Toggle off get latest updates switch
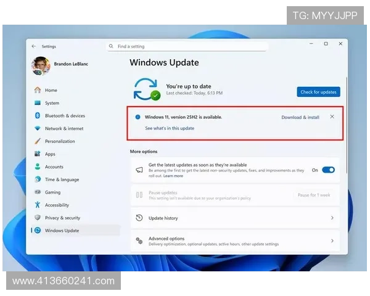The height and width of the screenshot is (296, 370). pos(328,170)
